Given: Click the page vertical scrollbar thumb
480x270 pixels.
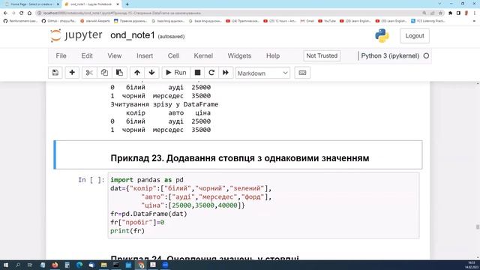Looking at the screenshot, I should [478, 226].
